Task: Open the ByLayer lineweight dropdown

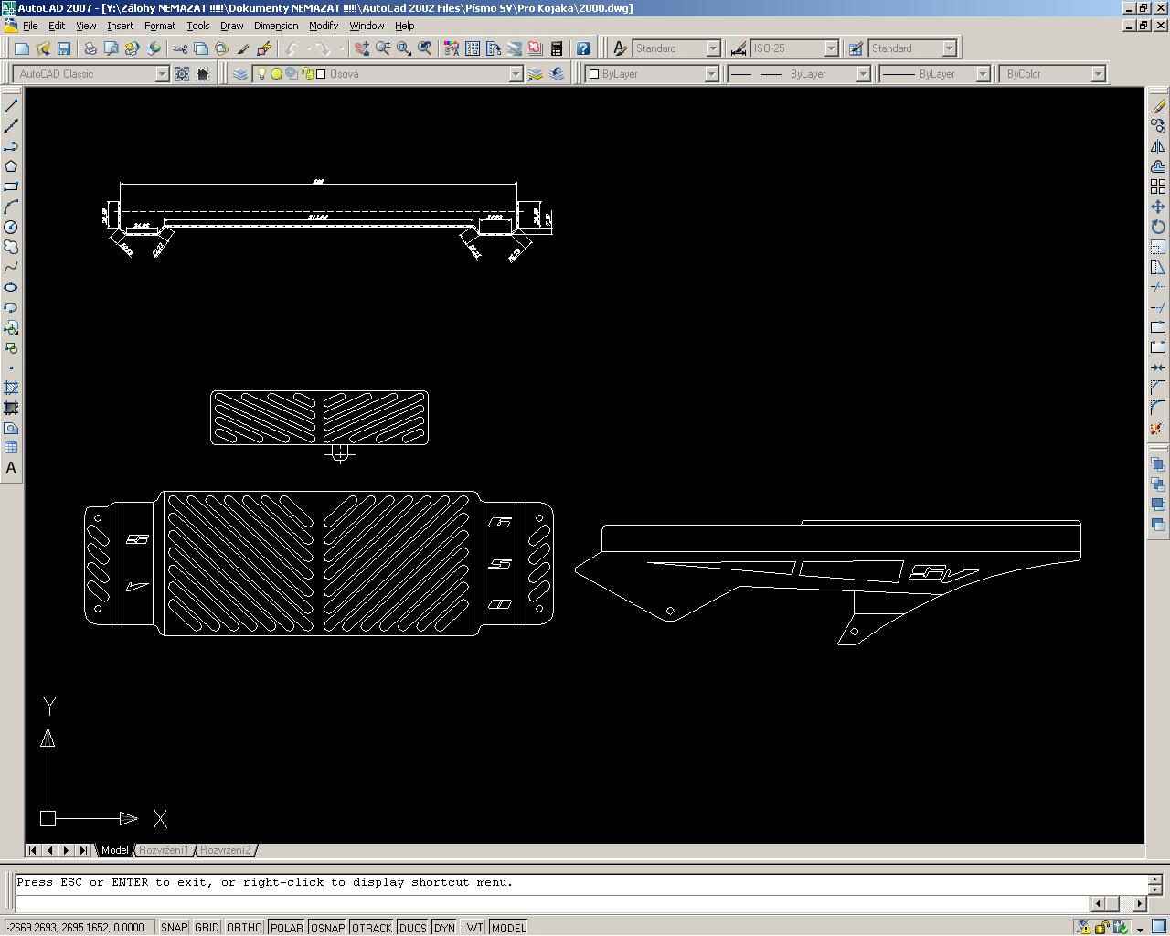Action: 984,74
